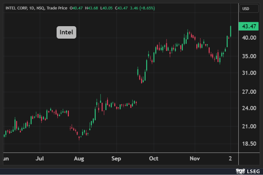Click the LSEG logo icon
This screenshot has width=263, height=175.
[239, 170]
